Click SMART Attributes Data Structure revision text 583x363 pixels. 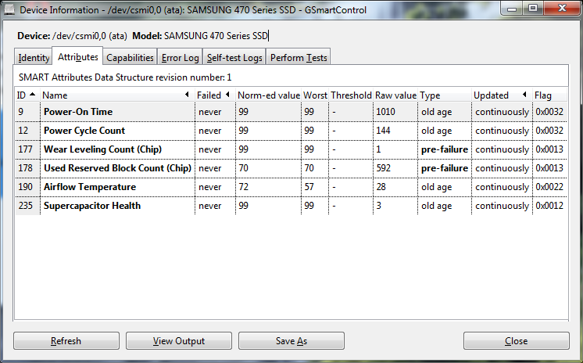[125, 77]
